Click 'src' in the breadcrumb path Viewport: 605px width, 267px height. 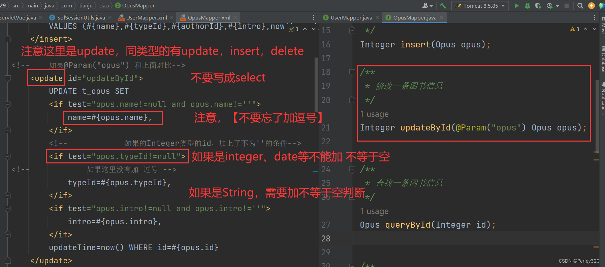click(16, 6)
